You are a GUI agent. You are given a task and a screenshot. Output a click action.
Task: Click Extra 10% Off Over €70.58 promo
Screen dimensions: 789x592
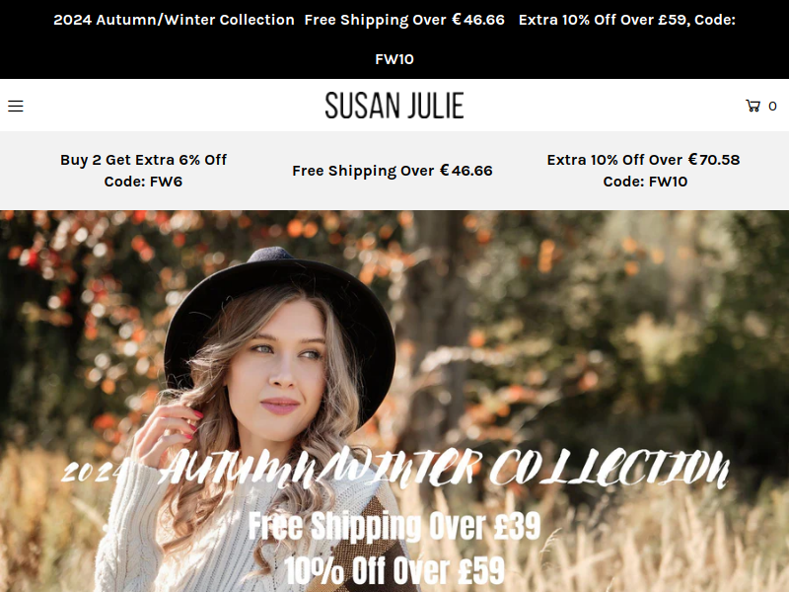(643, 160)
